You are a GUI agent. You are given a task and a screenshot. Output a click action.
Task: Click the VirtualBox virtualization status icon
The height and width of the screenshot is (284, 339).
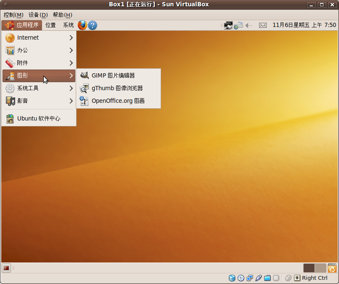pyautogui.click(x=276, y=278)
